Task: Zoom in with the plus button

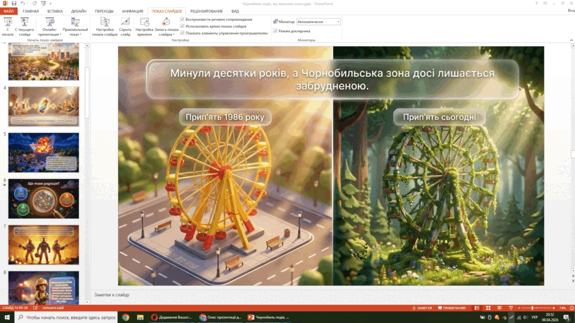Action: (554, 308)
